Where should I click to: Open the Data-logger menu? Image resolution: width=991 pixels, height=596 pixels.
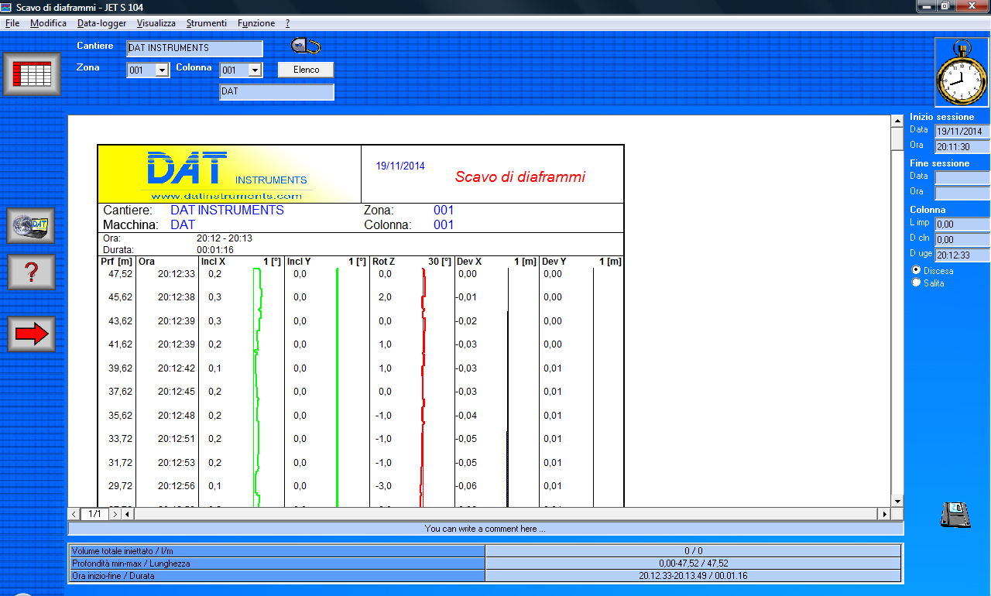pos(101,23)
